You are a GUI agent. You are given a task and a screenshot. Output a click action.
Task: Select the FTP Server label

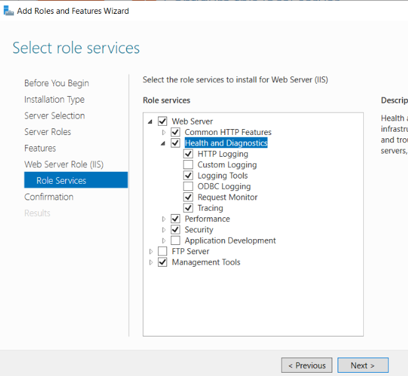190,252
